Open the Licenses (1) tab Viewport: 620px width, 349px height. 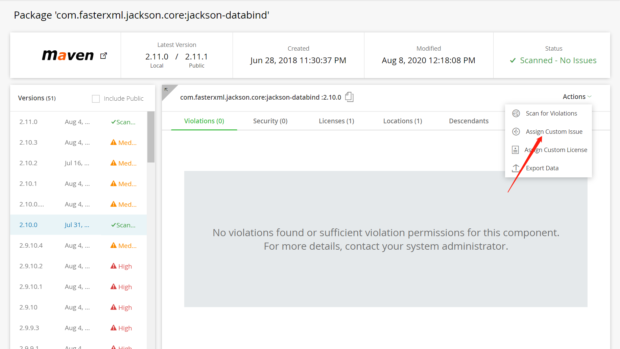click(336, 121)
